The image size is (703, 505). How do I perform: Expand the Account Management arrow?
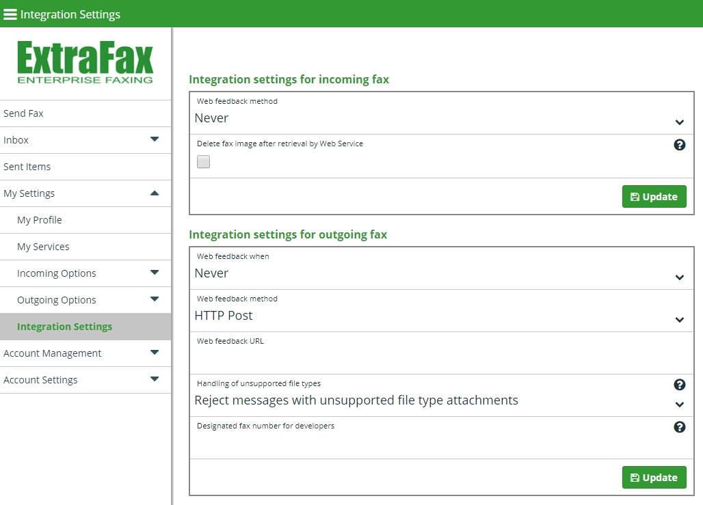point(155,352)
